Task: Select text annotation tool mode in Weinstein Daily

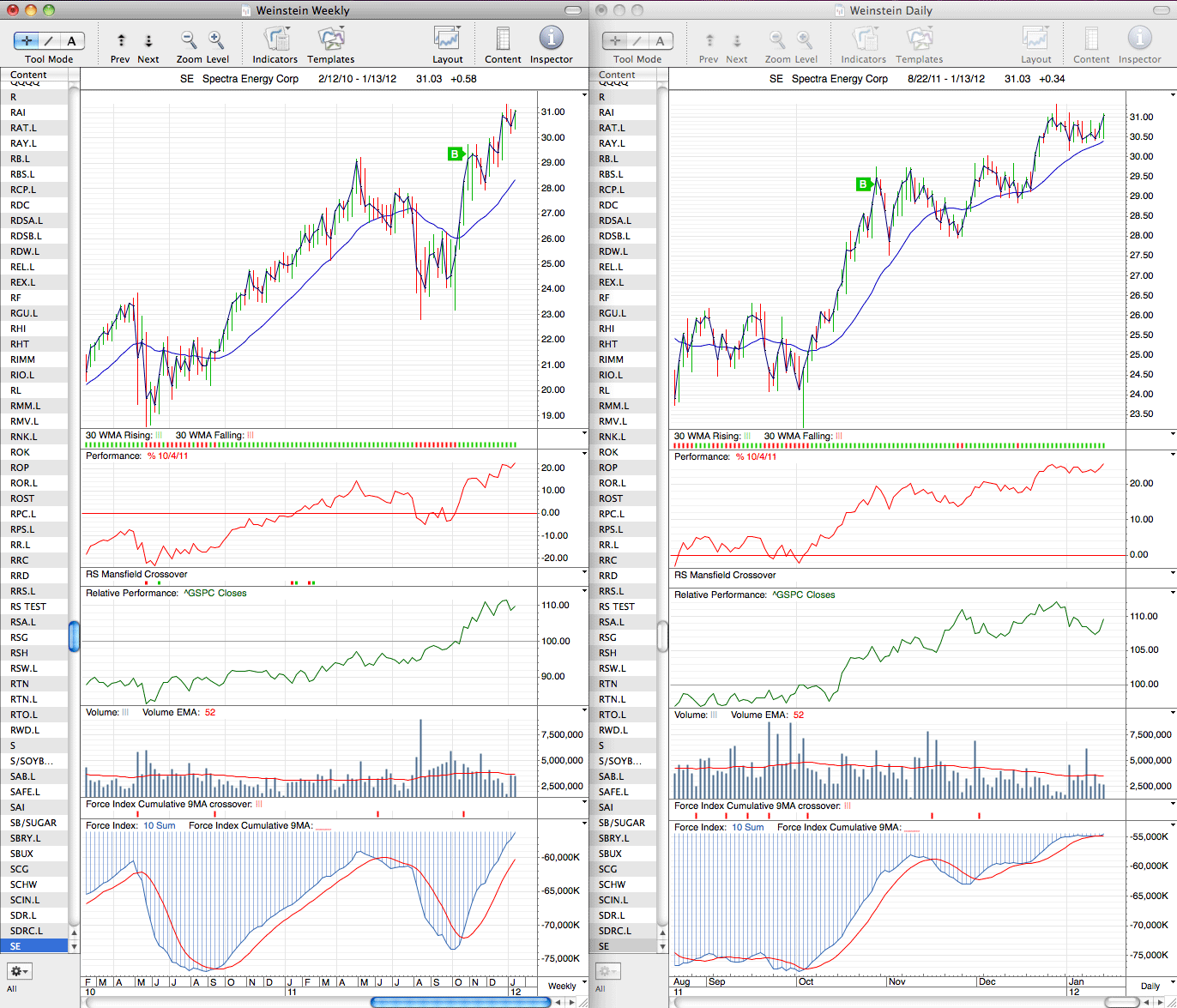Action: pyautogui.click(x=661, y=40)
